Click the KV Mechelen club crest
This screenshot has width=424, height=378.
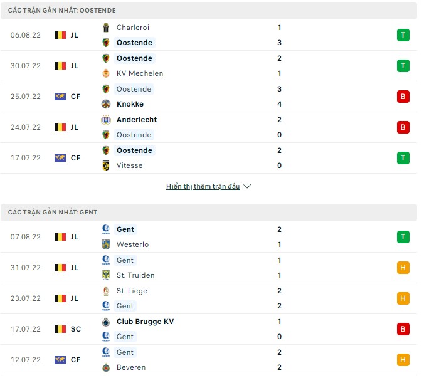point(105,73)
